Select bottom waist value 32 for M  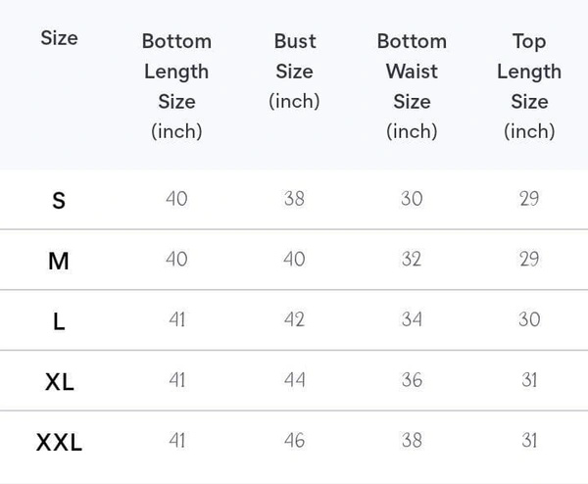(x=412, y=260)
